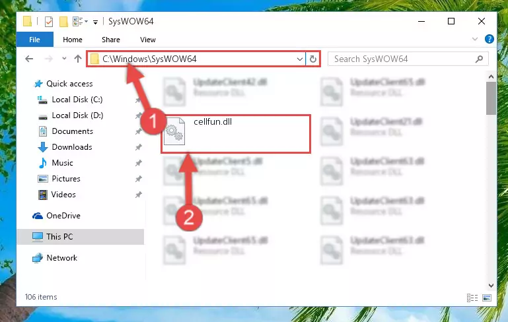Select This PC in navigation pane
Screen dimensions: 508x322
(81, 237)
